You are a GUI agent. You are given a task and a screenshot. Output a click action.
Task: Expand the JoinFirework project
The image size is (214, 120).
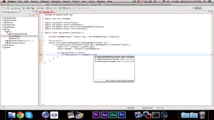(x=3, y=20)
